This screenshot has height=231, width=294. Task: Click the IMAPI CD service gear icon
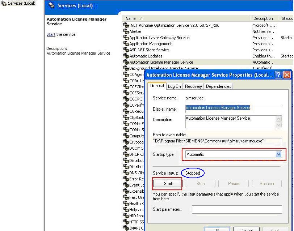point(126,228)
